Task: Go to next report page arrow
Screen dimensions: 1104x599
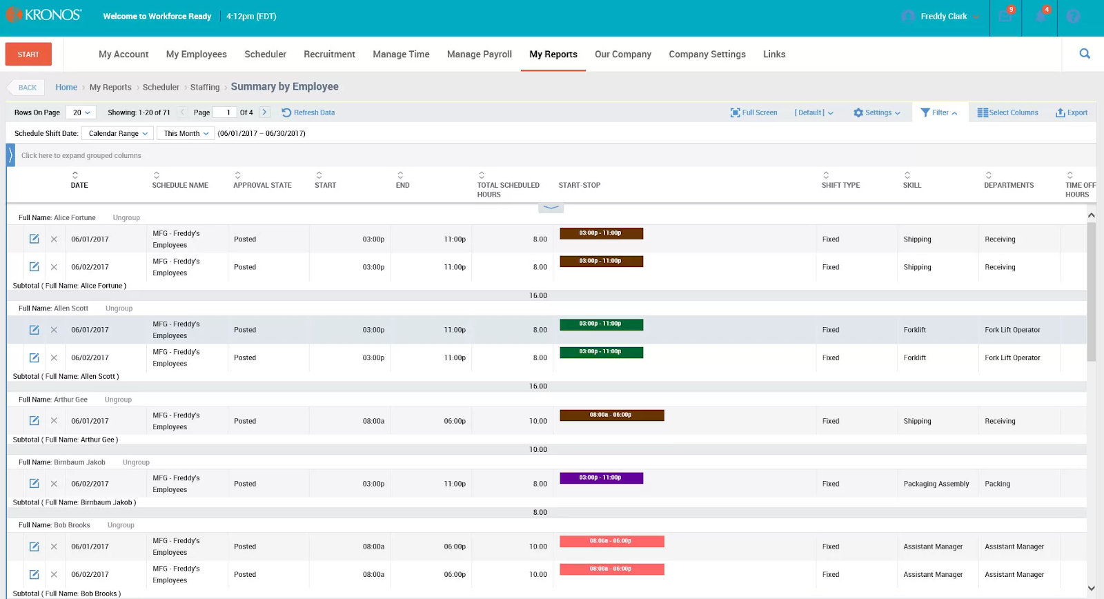Action: pyautogui.click(x=264, y=112)
